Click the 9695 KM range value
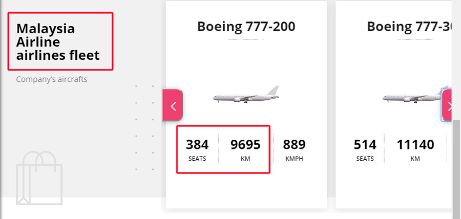 click(x=245, y=145)
